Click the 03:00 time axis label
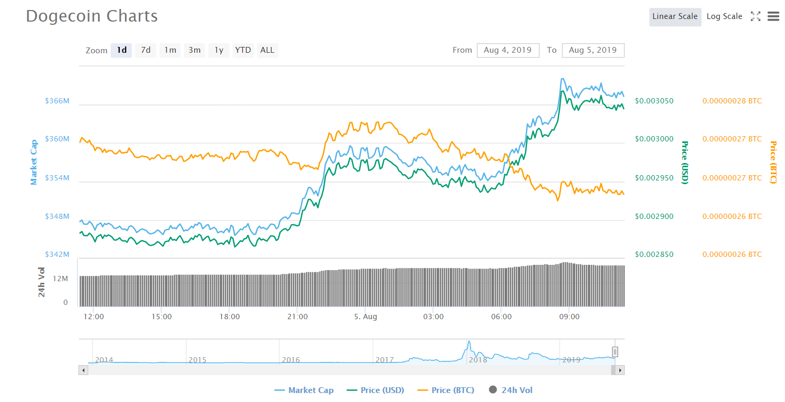This screenshot has height=402, width=785. (x=433, y=317)
